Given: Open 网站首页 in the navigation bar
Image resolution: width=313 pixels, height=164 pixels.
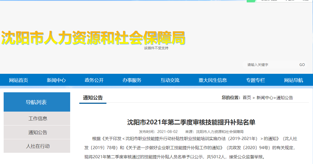Looking at the screenshot, I should point(19,80).
